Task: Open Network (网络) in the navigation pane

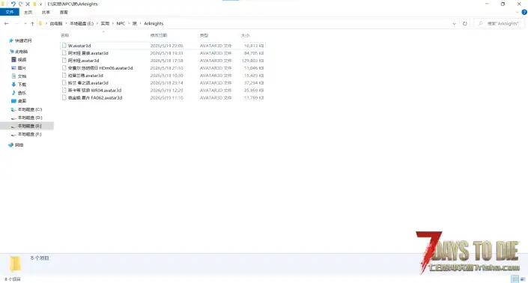Action: coord(19,145)
